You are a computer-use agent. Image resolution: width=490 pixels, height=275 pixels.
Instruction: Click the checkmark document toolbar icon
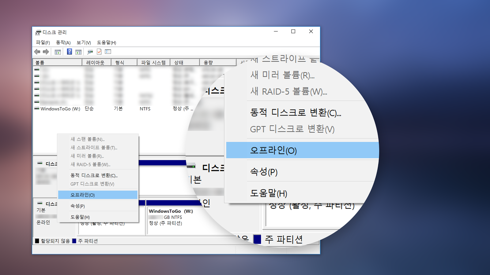(x=99, y=52)
